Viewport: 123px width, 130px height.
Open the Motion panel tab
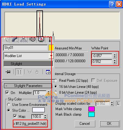(32, 39)
